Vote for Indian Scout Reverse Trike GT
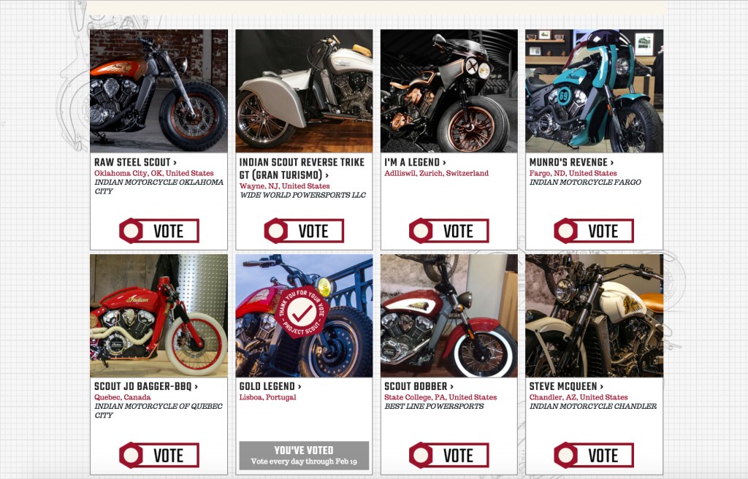The height and width of the screenshot is (479, 748). point(304,231)
